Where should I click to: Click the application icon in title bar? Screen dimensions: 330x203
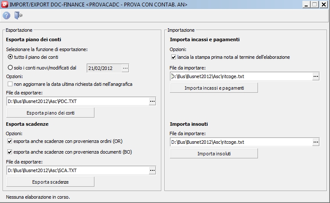pyautogui.click(x=6, y=4)
